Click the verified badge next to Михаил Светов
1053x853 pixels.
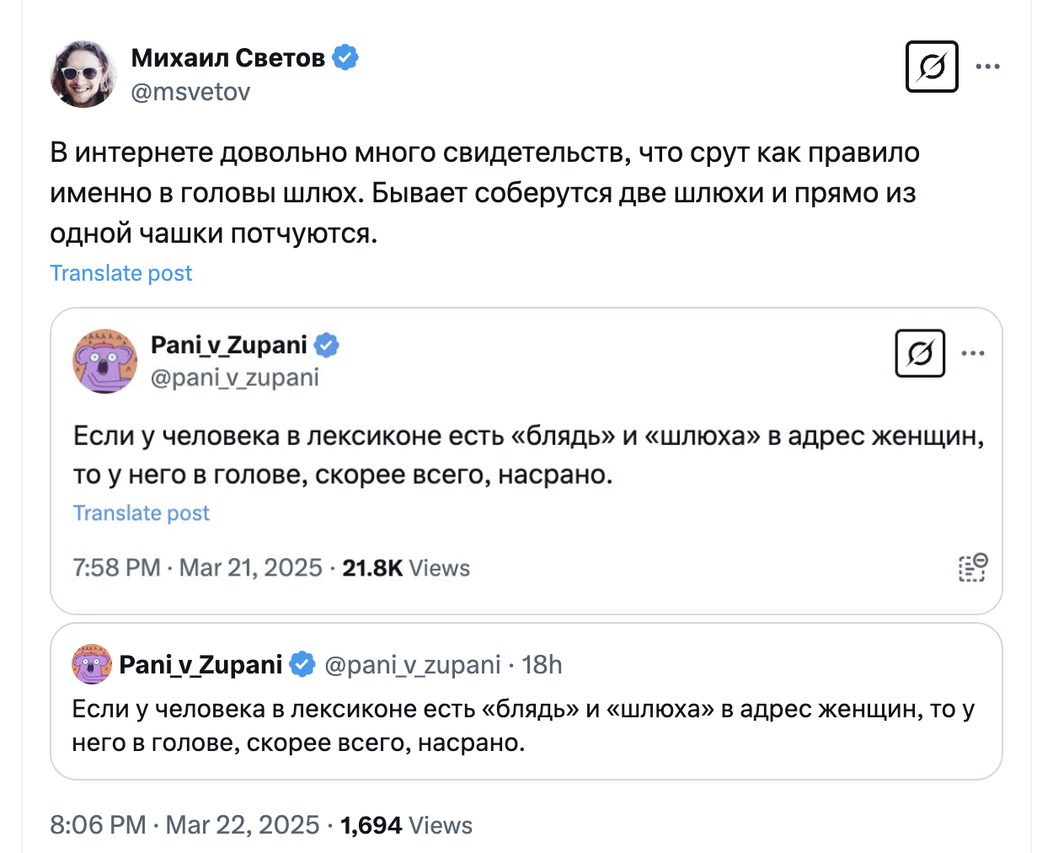pyautogui.click(x=345, y=57)
